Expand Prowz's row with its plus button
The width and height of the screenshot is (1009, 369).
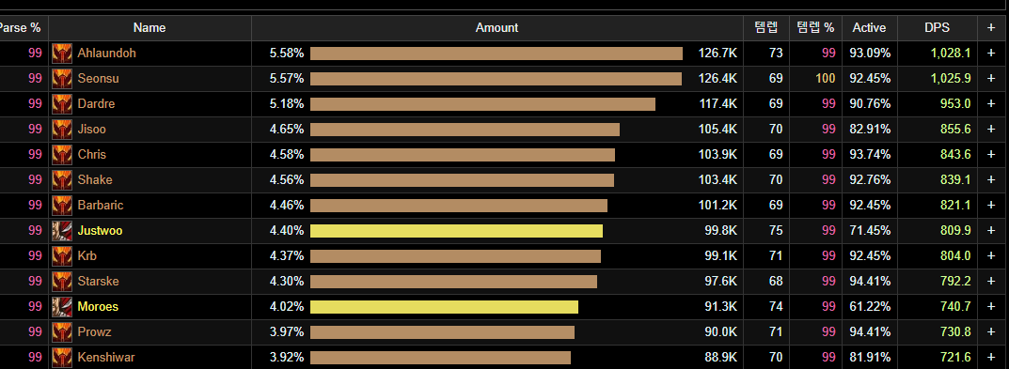991,332
